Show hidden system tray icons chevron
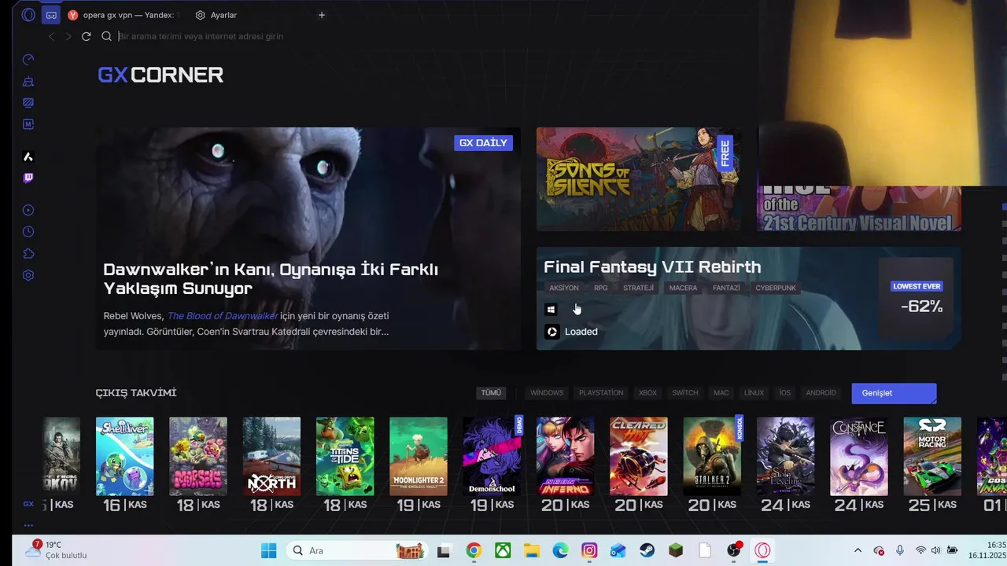 tap(858, 551)
